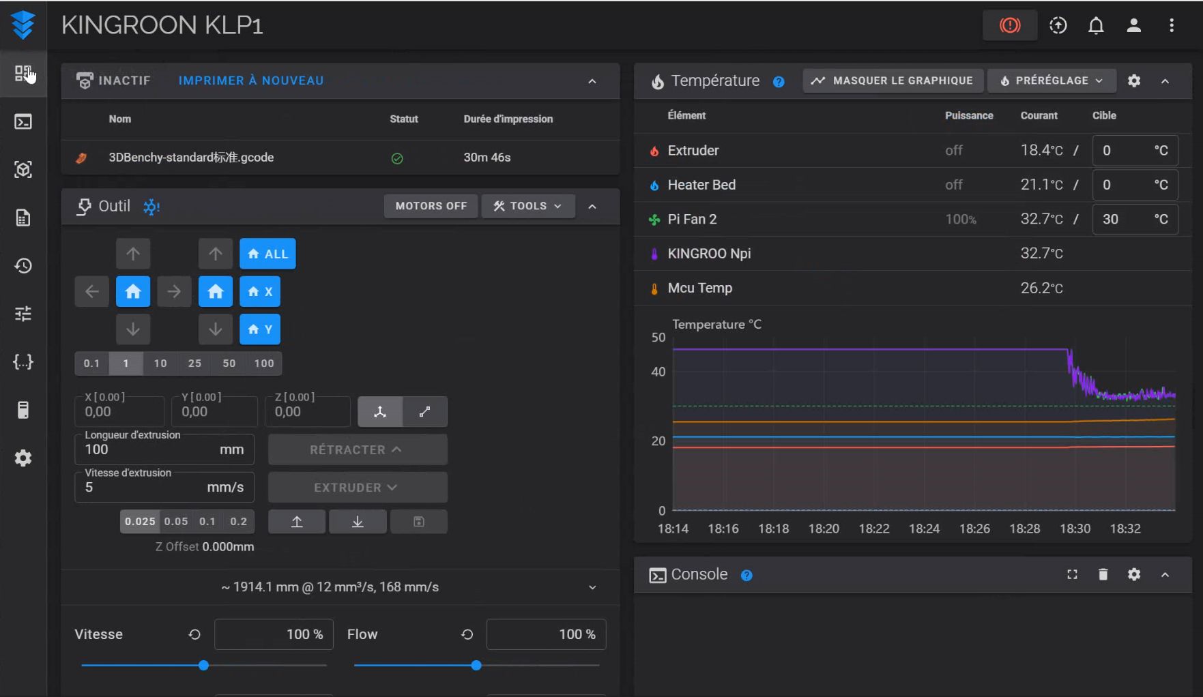
Task: Select 100 mm move distance
Action: 264,364
